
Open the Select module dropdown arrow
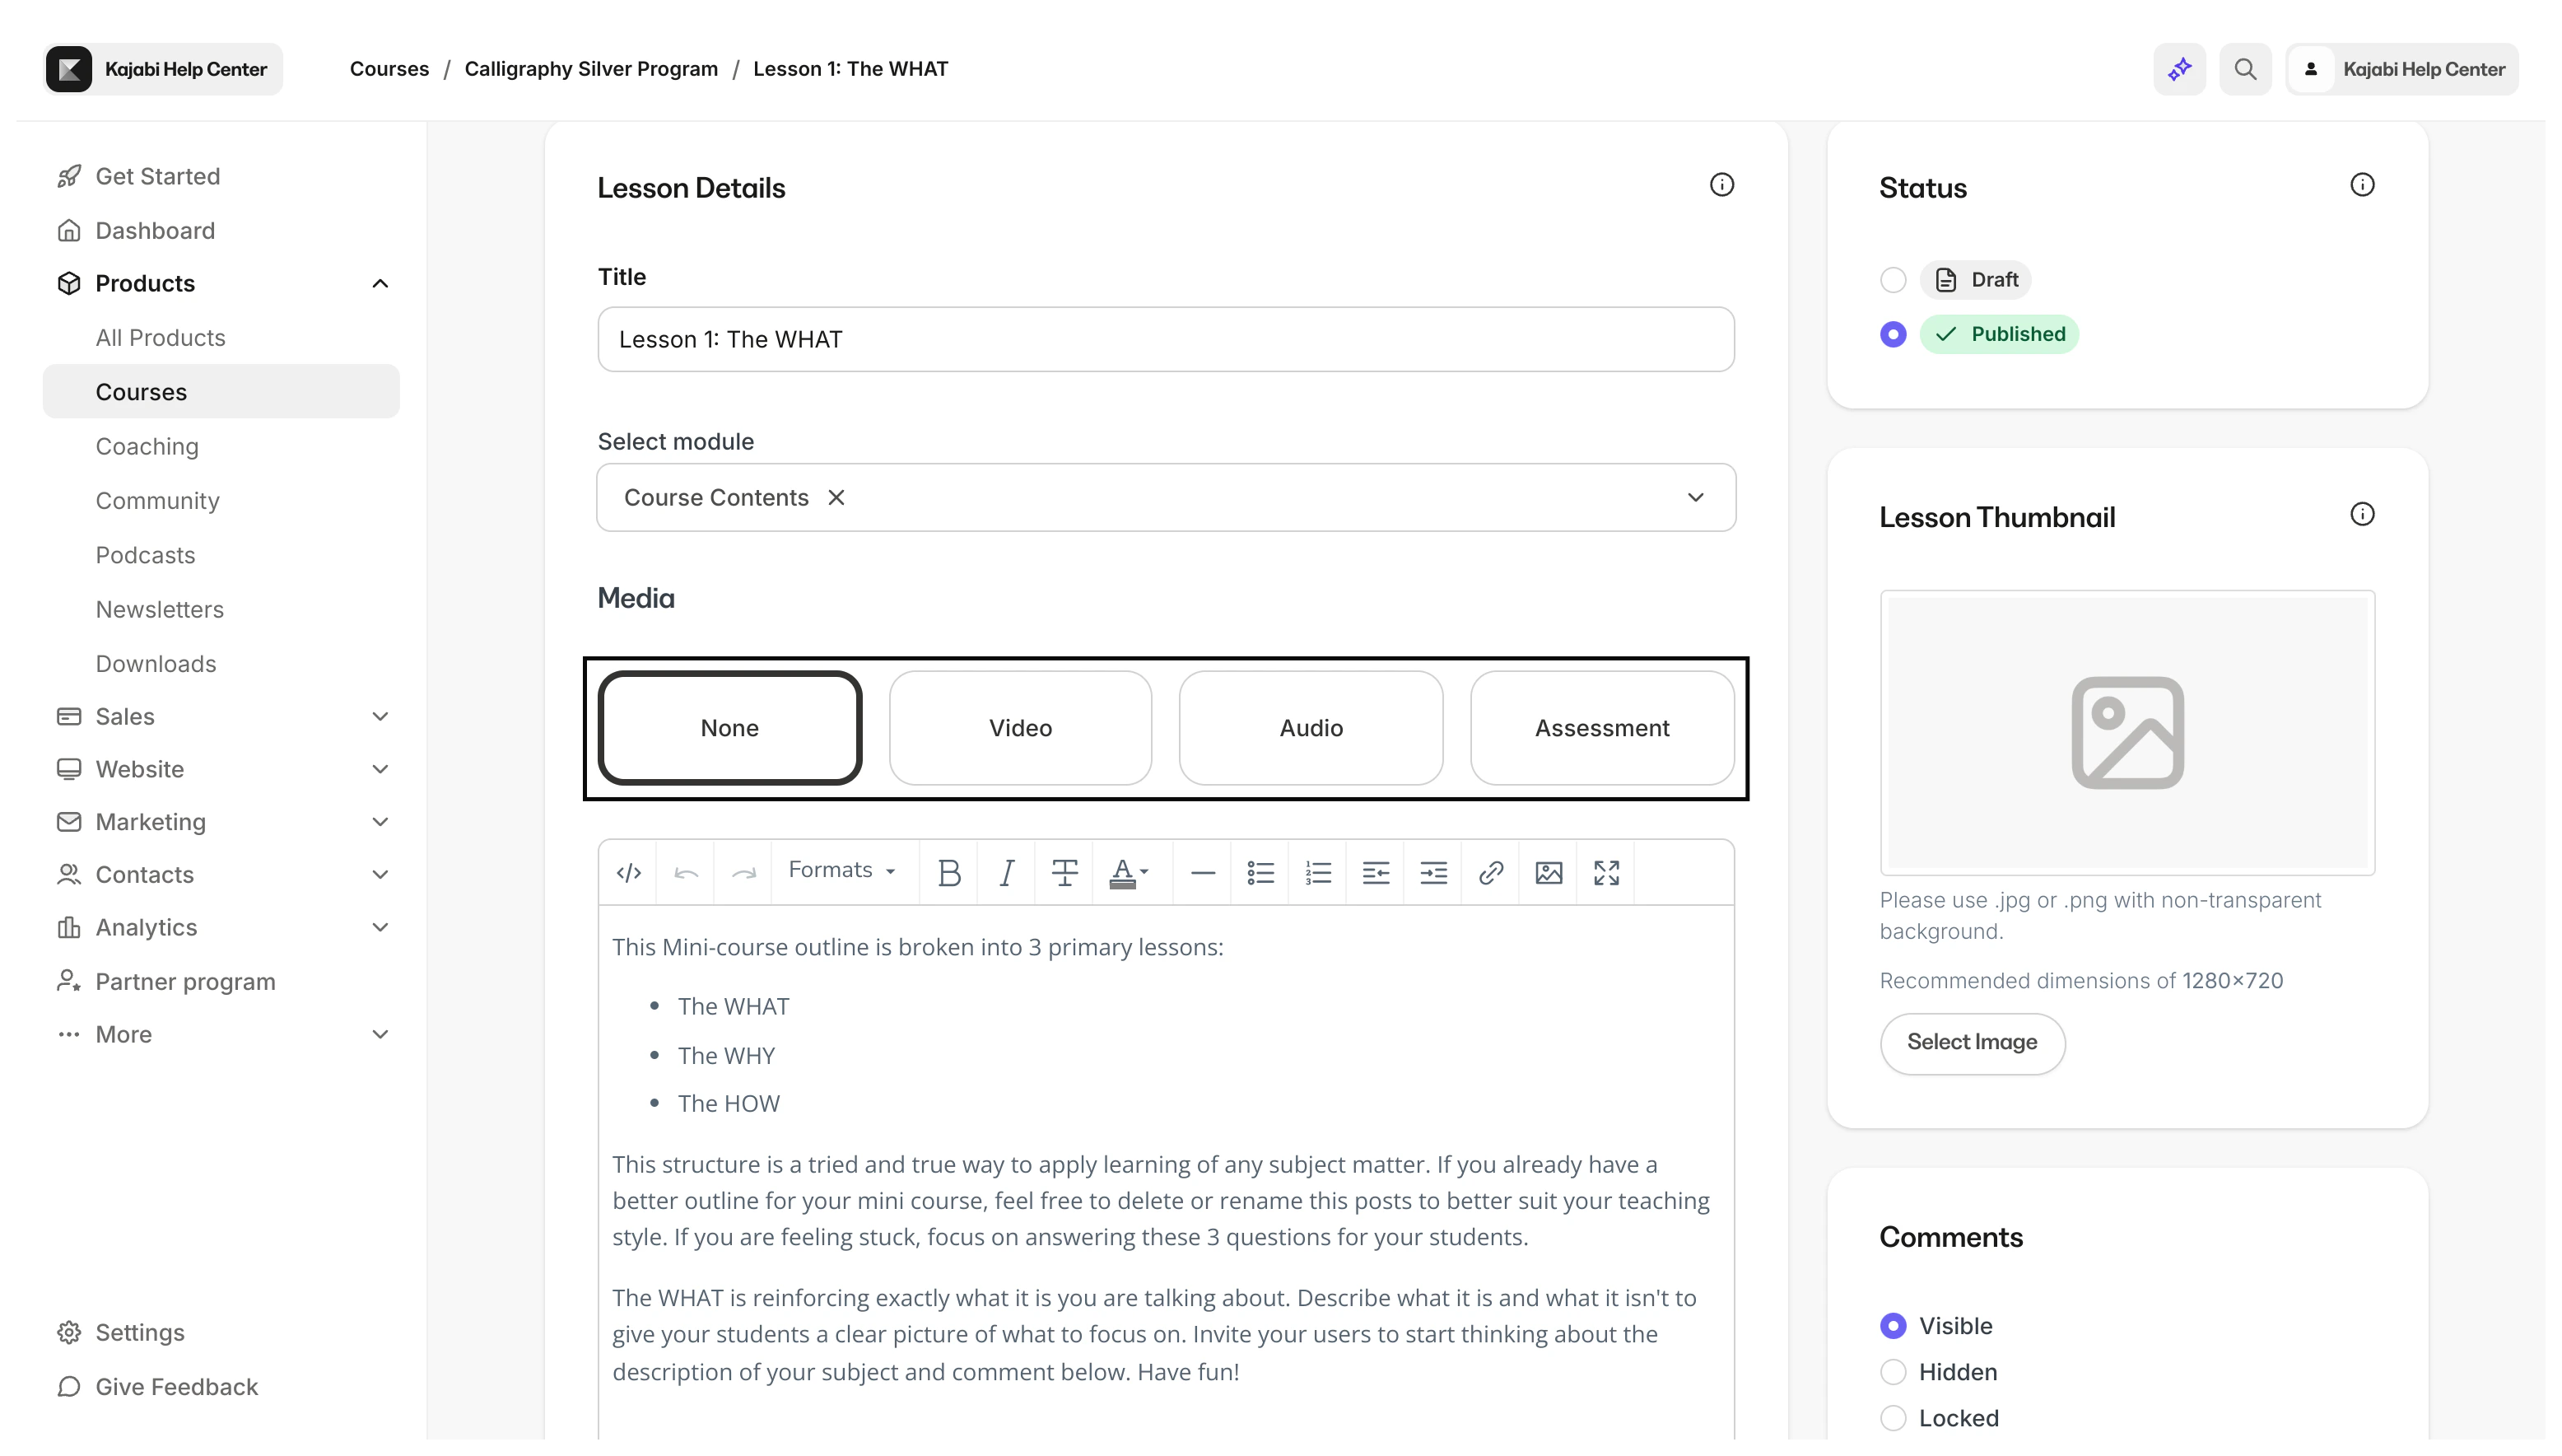pos(1695,497)
